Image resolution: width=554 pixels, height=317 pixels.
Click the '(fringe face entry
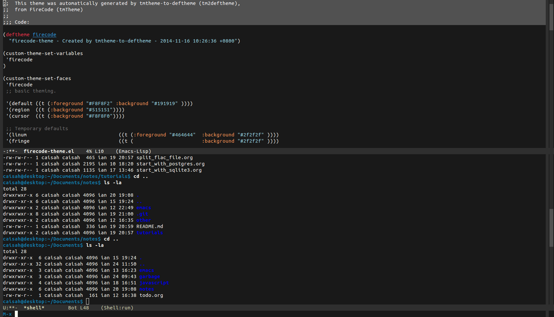point(17,141)
